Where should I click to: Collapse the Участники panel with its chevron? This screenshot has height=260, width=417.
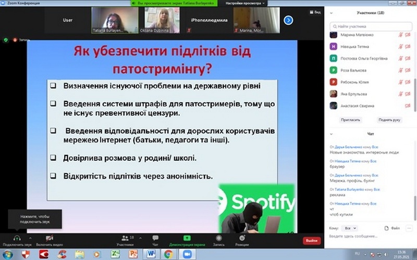(x=333, y=12)
